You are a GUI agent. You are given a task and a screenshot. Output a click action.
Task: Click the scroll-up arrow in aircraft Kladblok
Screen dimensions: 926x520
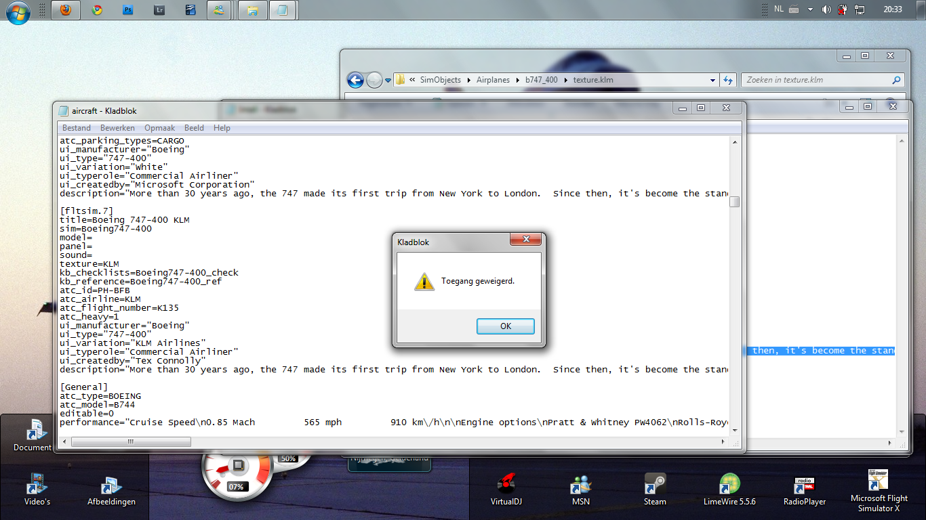pyautogui.click(x=734, y=142)
